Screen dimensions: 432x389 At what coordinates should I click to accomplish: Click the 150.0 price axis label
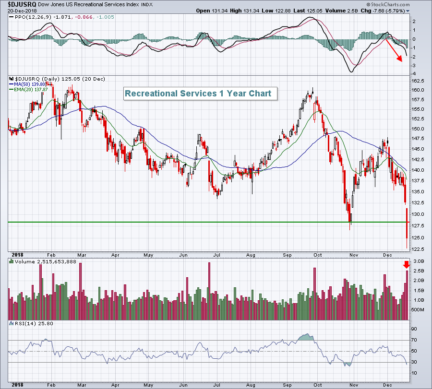(418, 129)
